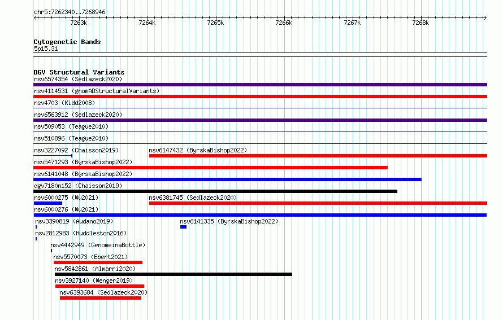503x320 pixels.
Task: Open nsv6147432 (ByrskaBishop2022) label
Action: click(x=198, y=150)
